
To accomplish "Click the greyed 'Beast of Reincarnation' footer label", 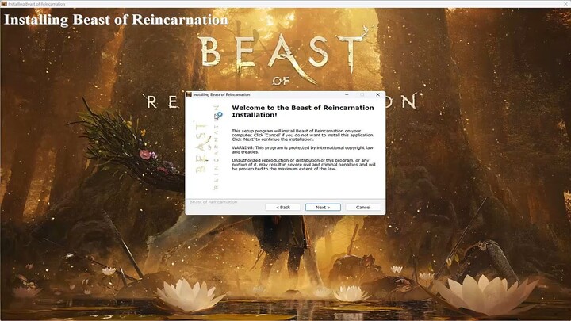I will (213, 201).
